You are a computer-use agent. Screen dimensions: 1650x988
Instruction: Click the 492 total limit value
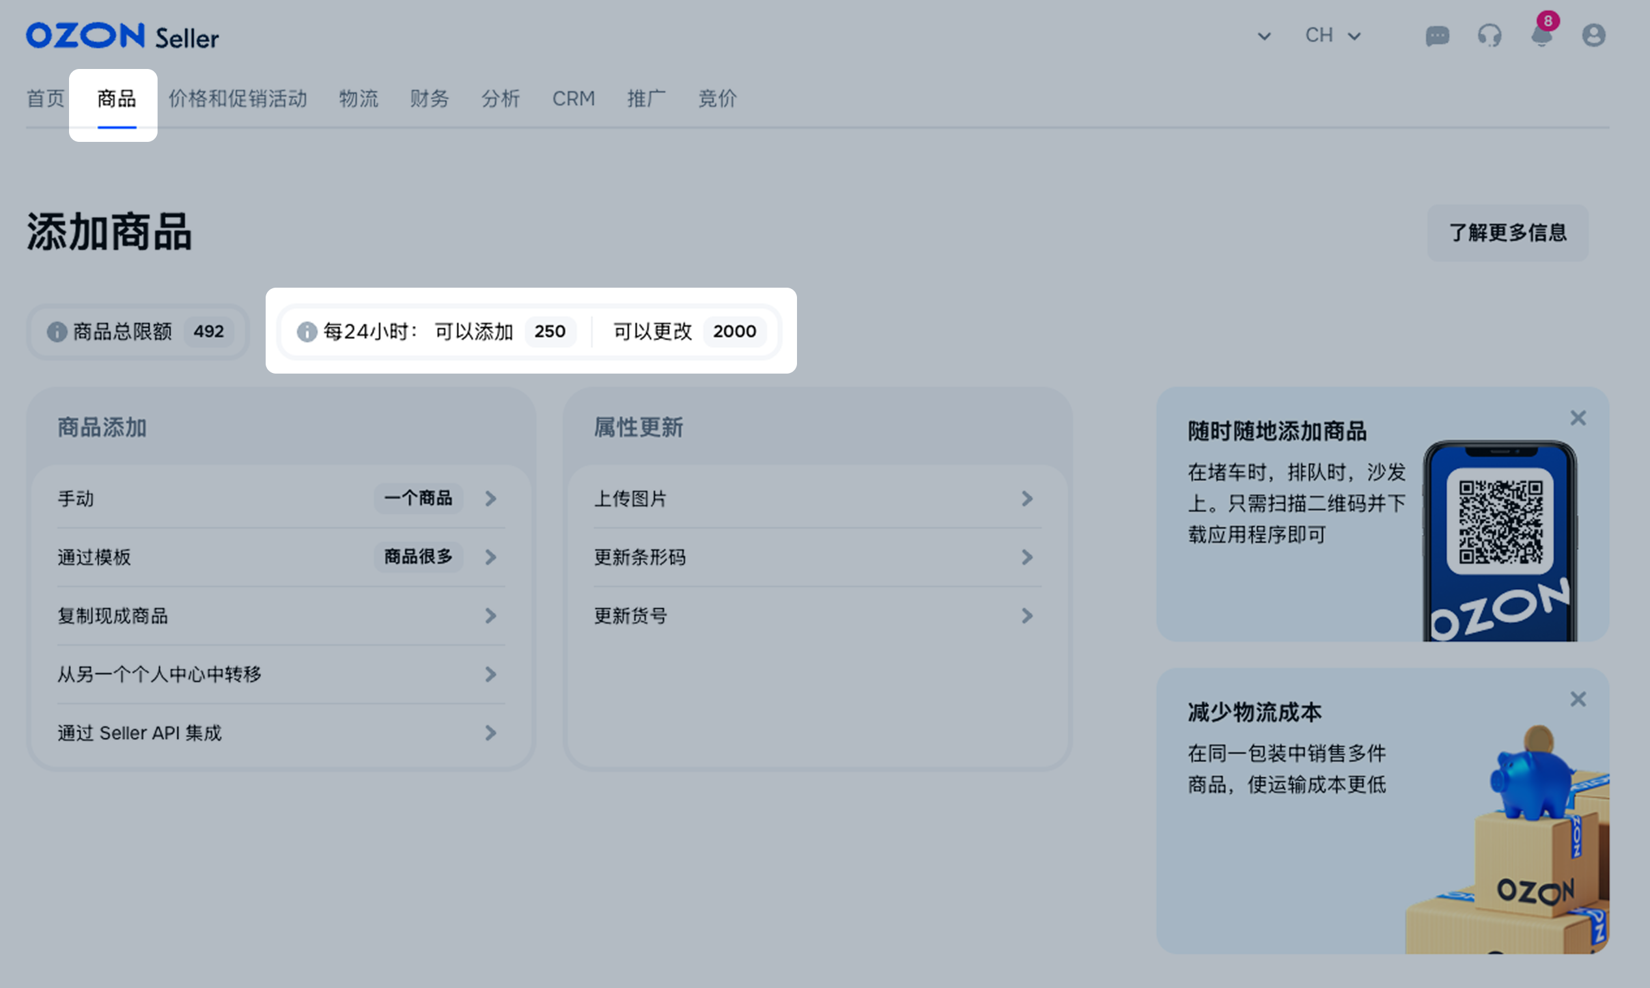(x=208, y=331)
